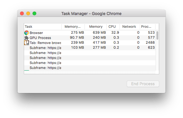The image size is (183, 118).
Task: Sort by the Proc… column header
Action: [148, 27]
